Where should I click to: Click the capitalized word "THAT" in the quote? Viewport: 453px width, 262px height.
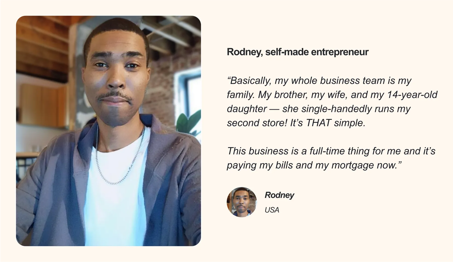(x=318, y=123)
